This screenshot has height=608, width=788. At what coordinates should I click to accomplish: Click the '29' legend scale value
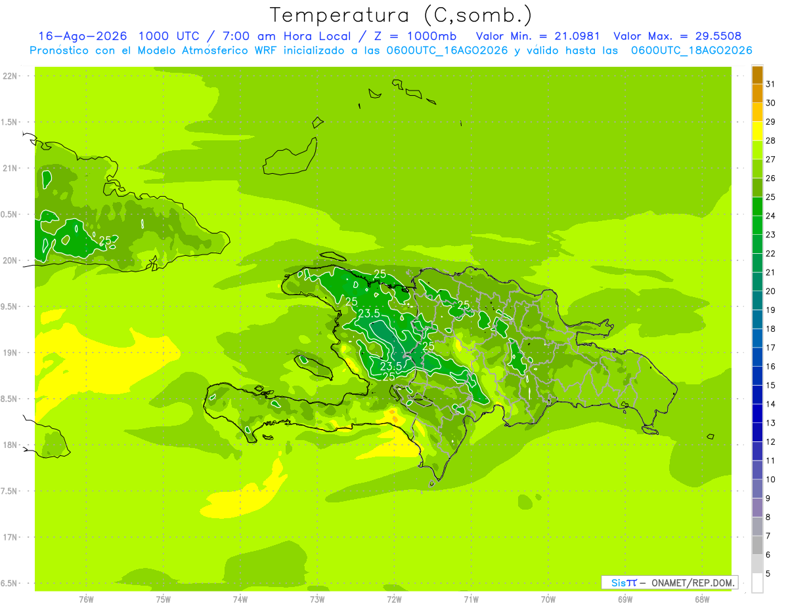tap(770, 121)
